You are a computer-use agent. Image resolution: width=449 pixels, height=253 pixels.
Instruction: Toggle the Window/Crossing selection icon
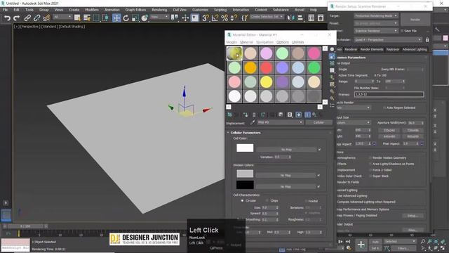[106, 18]
